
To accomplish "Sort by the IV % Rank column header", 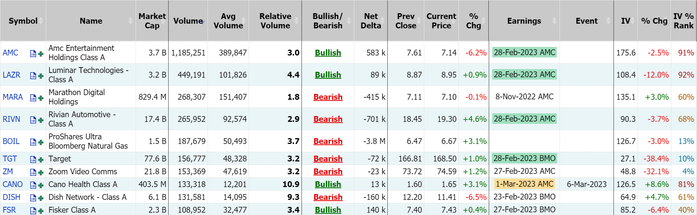I will [683, 21].
